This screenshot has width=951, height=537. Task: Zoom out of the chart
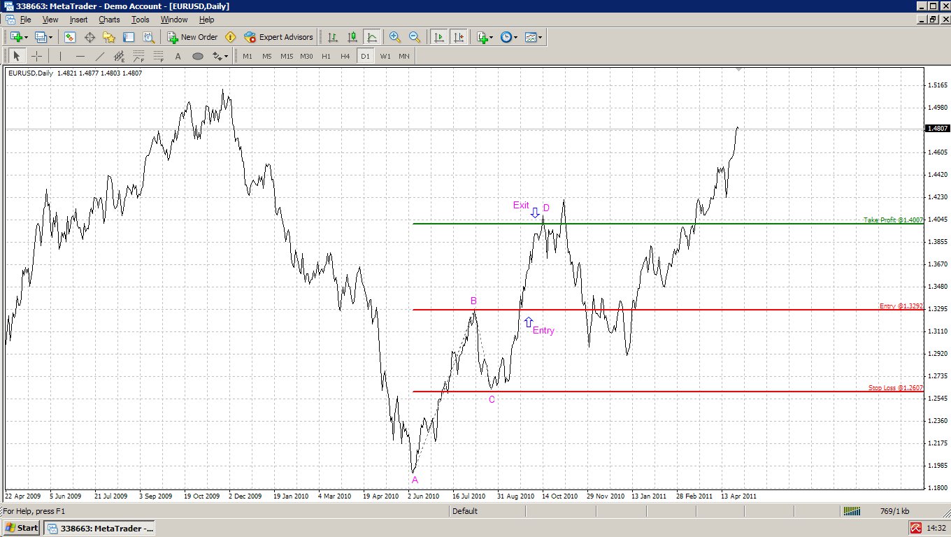pos(415,37)
